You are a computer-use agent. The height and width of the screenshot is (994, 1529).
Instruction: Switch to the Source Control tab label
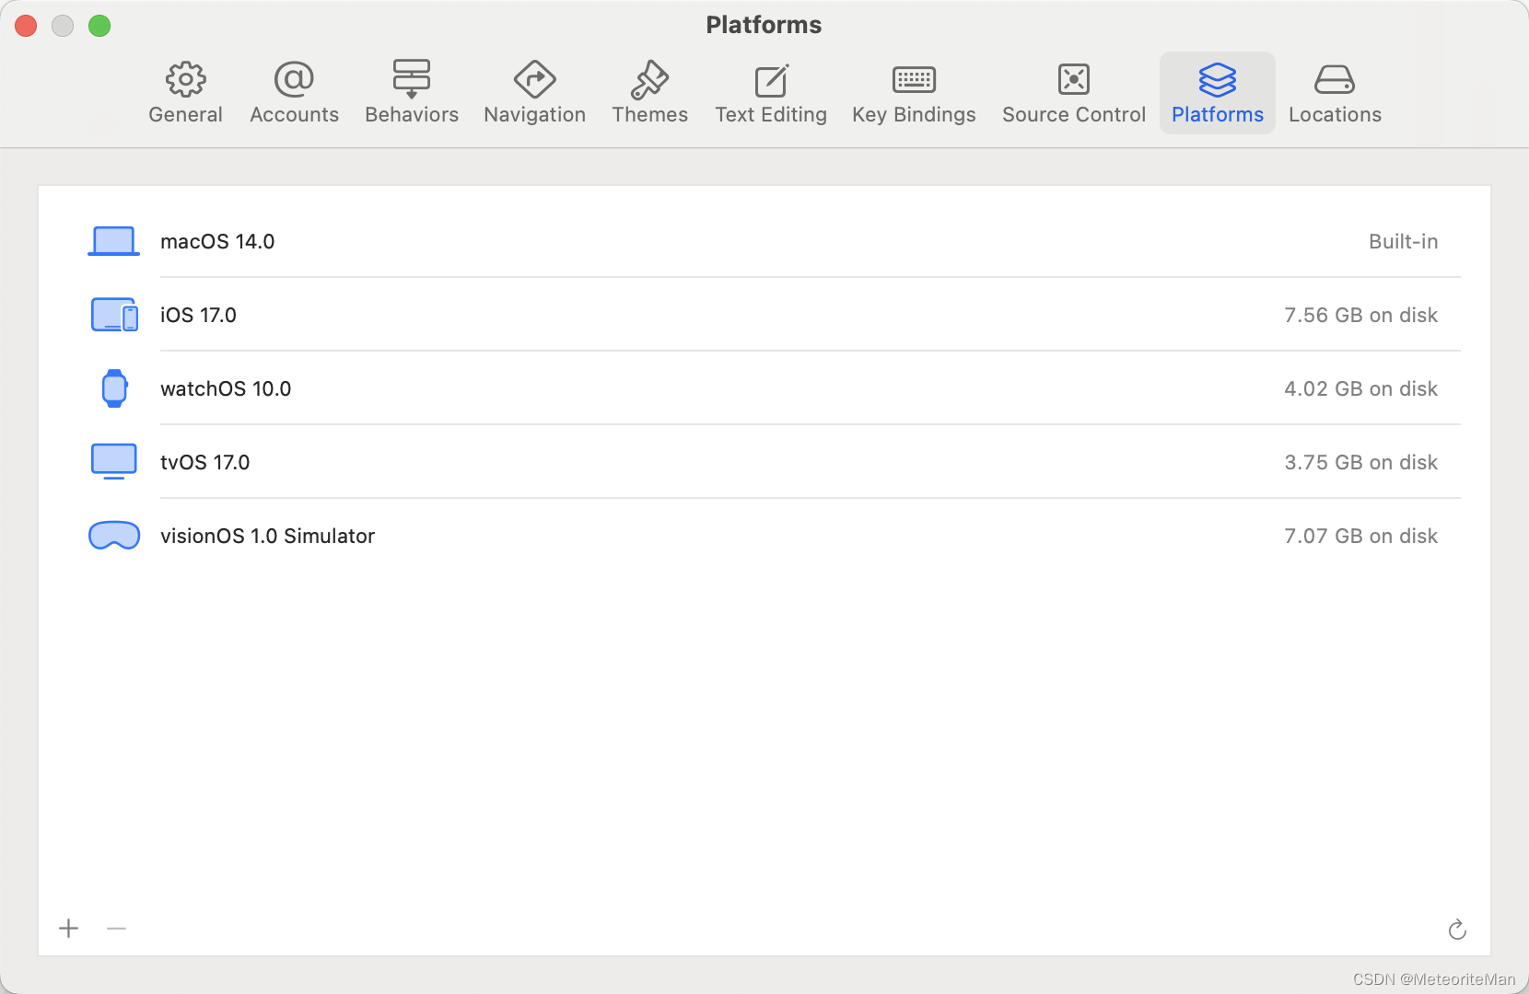[x=1074, y=115]
